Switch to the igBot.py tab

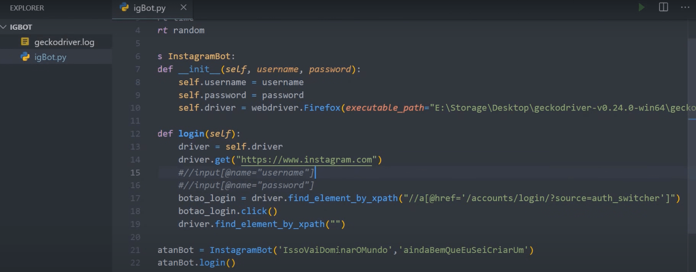click(x=149, y=8)
